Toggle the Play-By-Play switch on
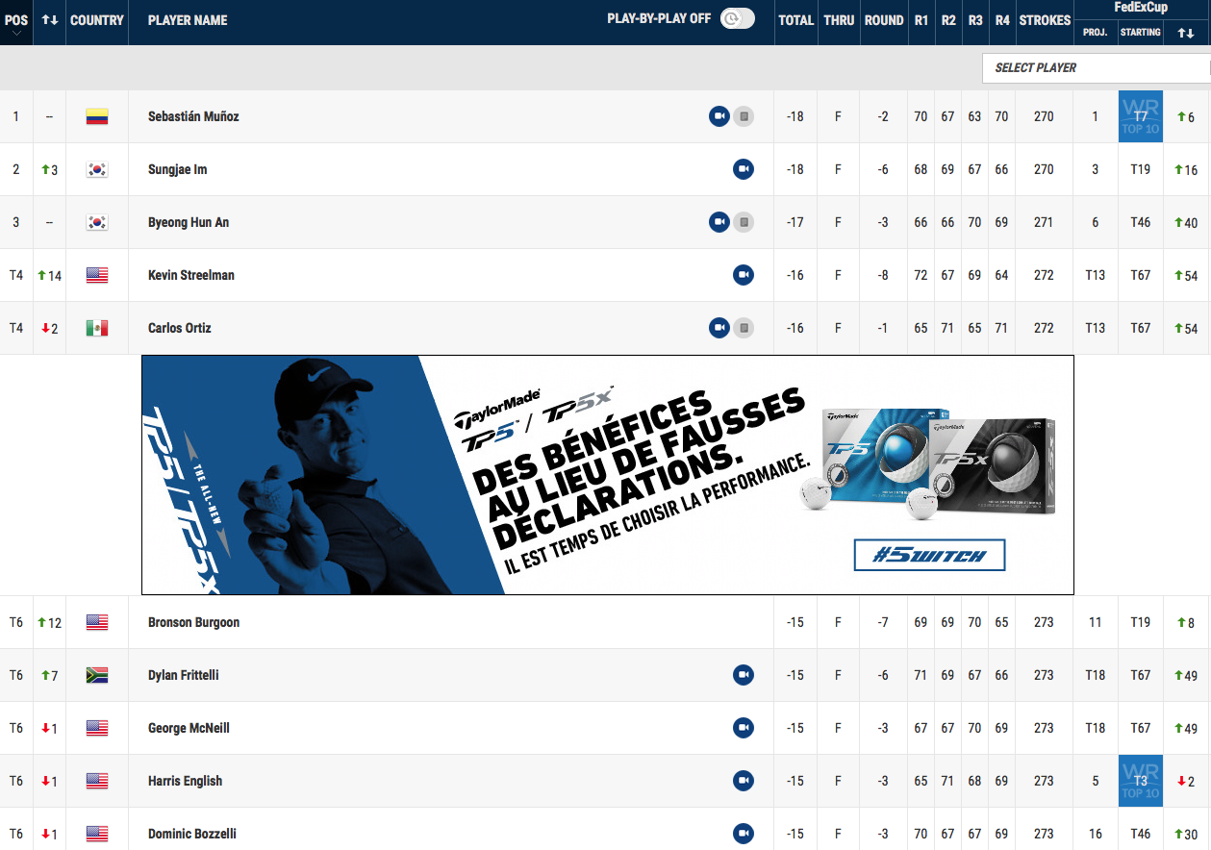This screenshot has height=850, width=1211. (737, 19)
